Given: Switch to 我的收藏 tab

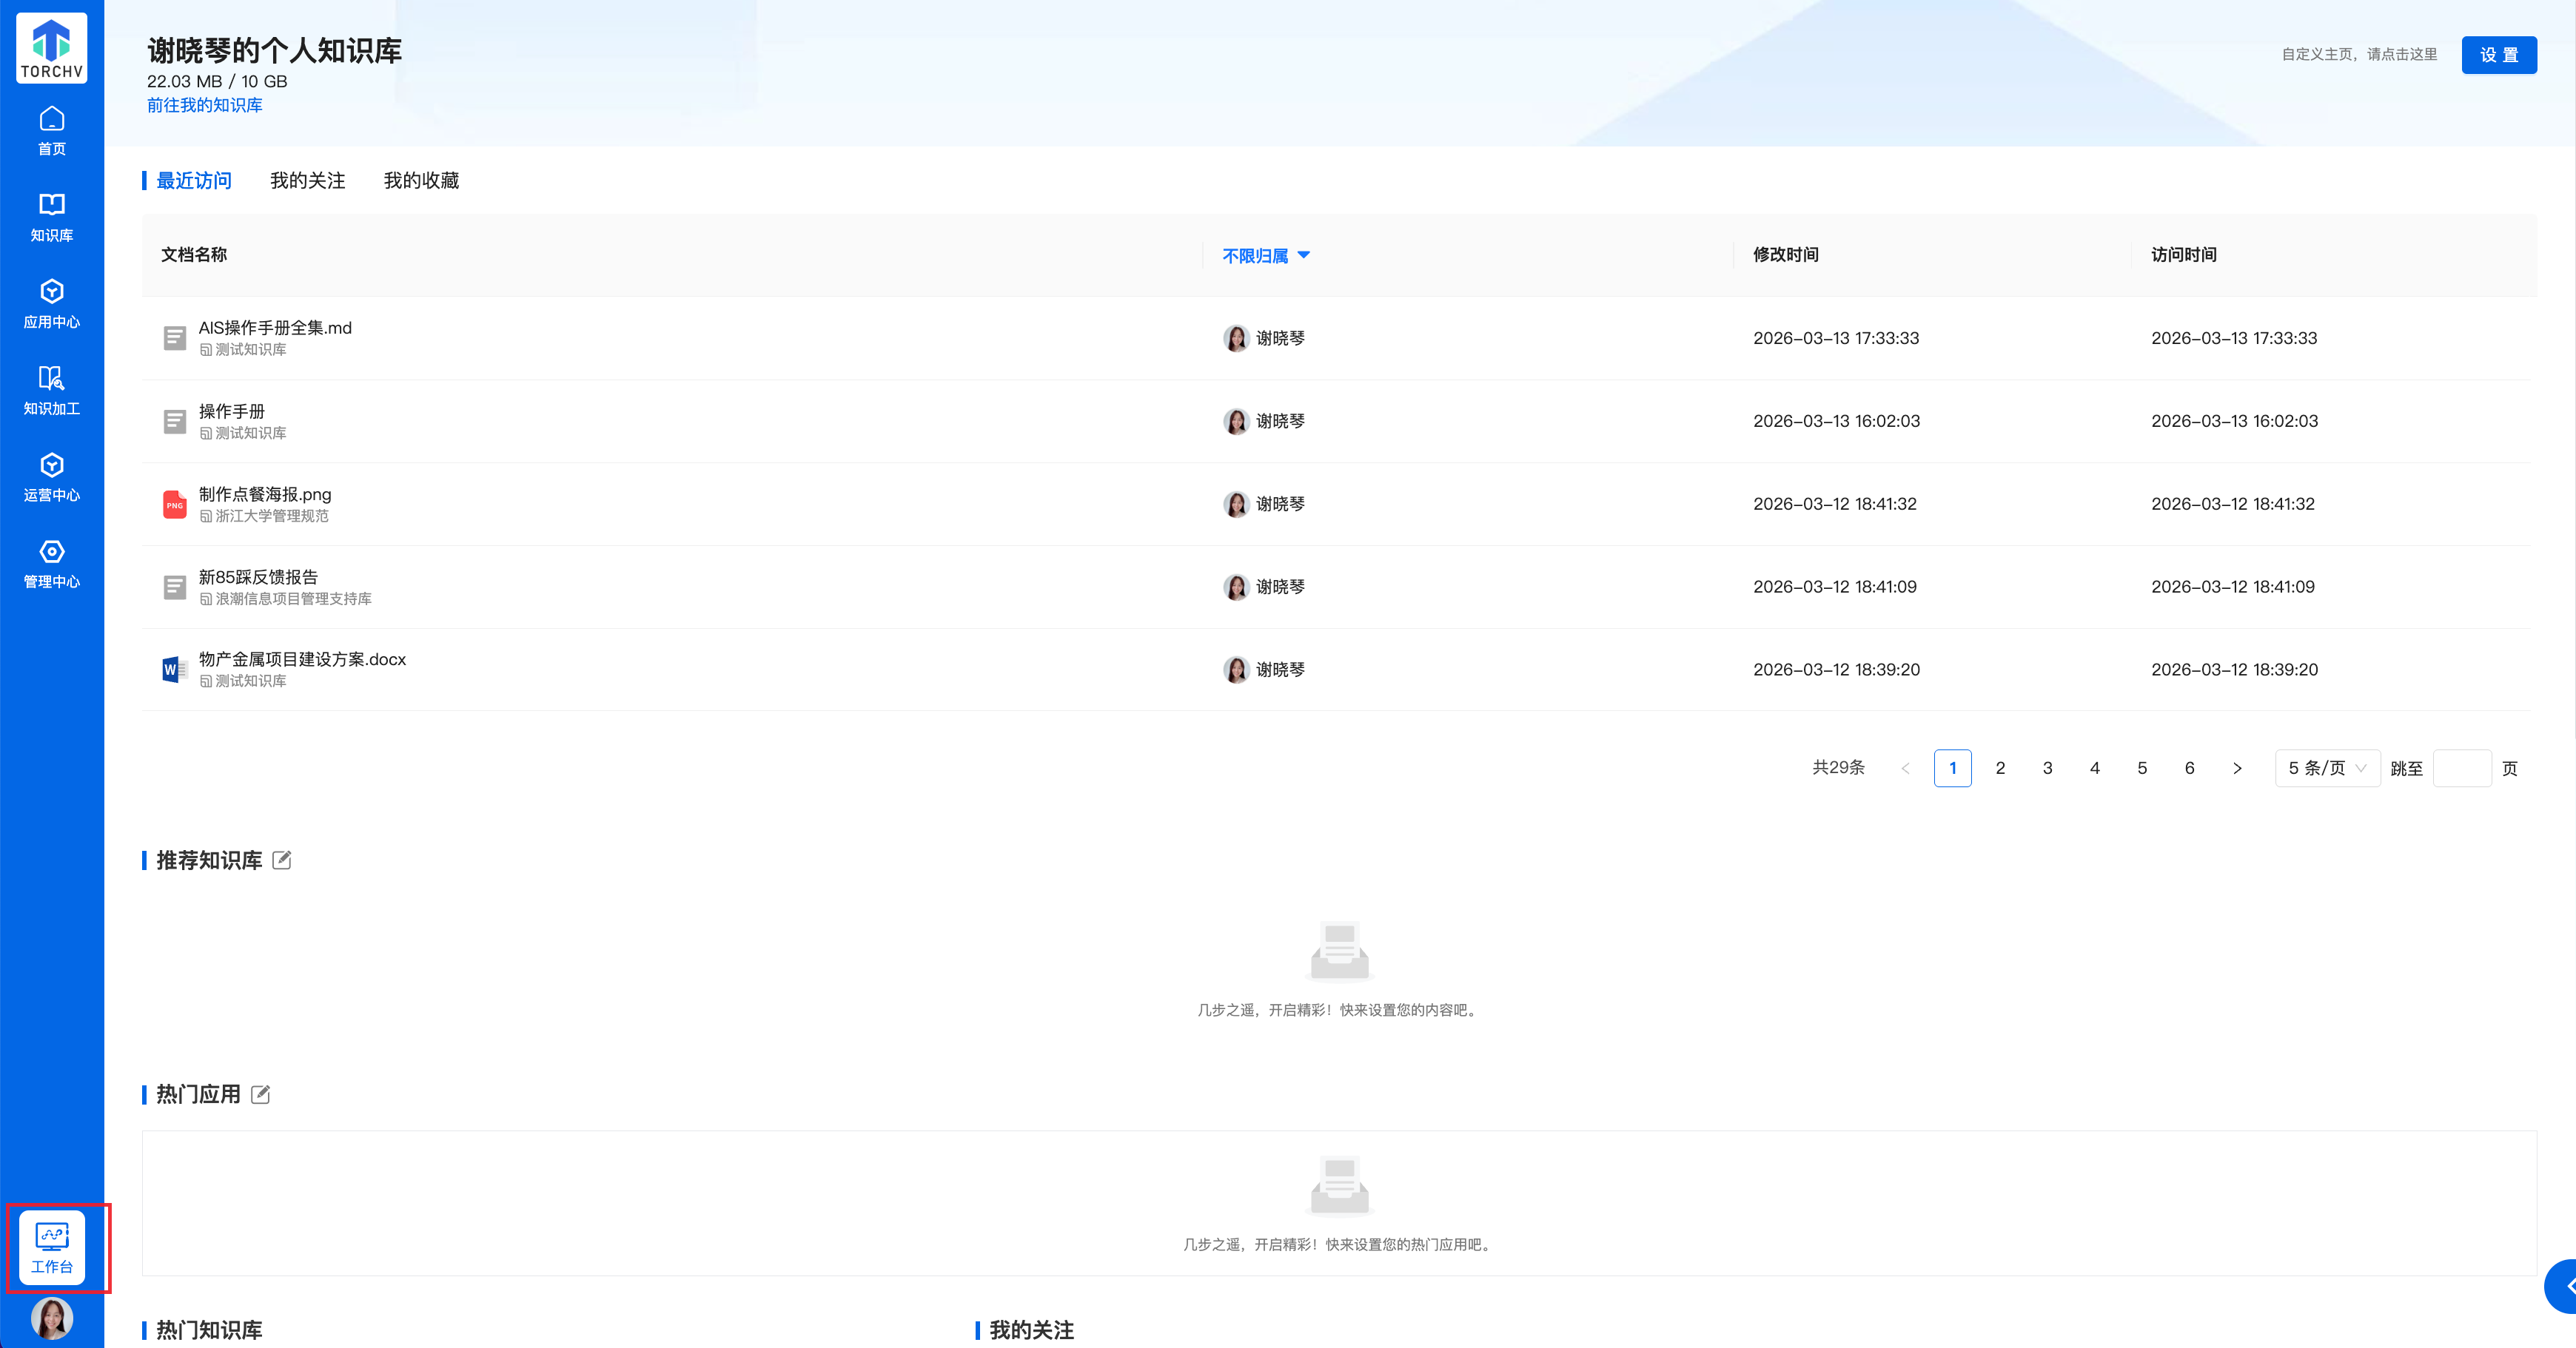Looking at the screenshot, I should [x=421, y=181].
